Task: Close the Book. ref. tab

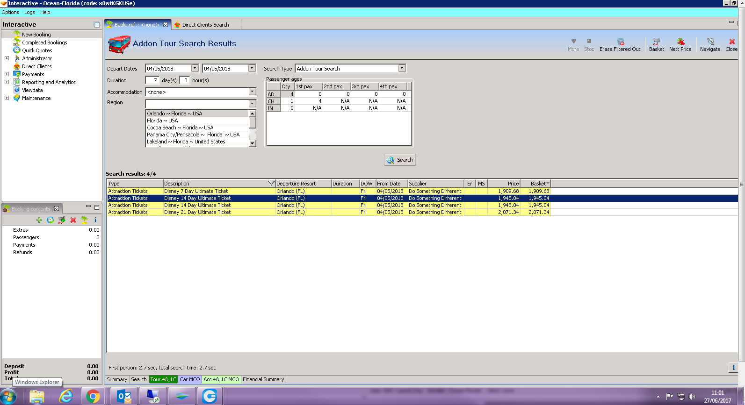Action: pyautogui.click(x=166, y=25)
